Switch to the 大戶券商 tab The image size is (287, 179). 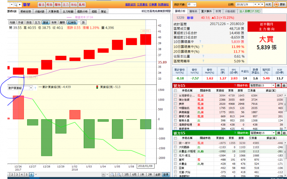(x=54, y=11)
